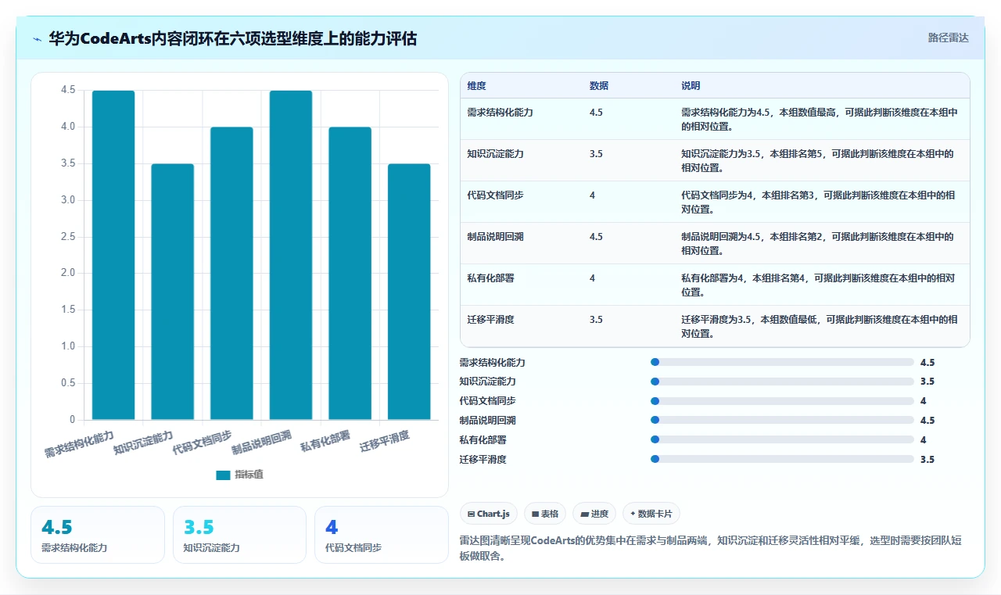
Task: Click the description saying 本组数值最高
Action: (820, 119)
